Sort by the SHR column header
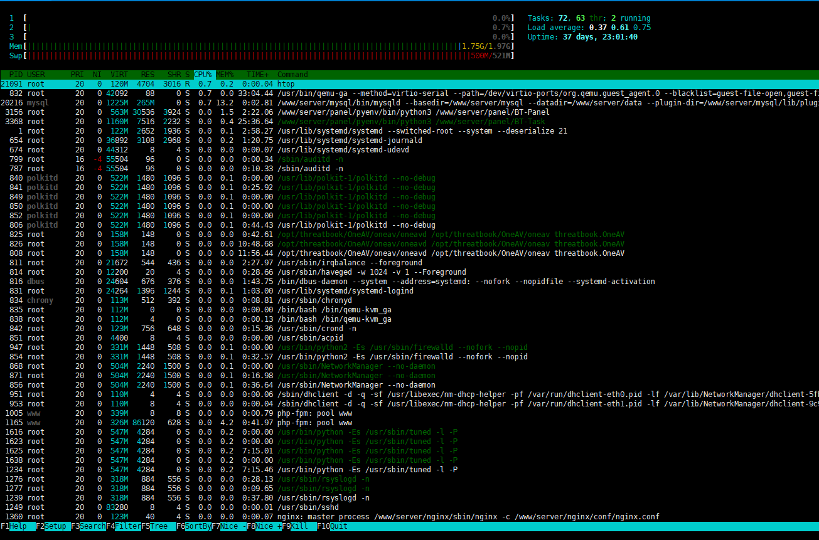Screen dimensions: 819x540 pyautogui.click(x=174, y=75)
